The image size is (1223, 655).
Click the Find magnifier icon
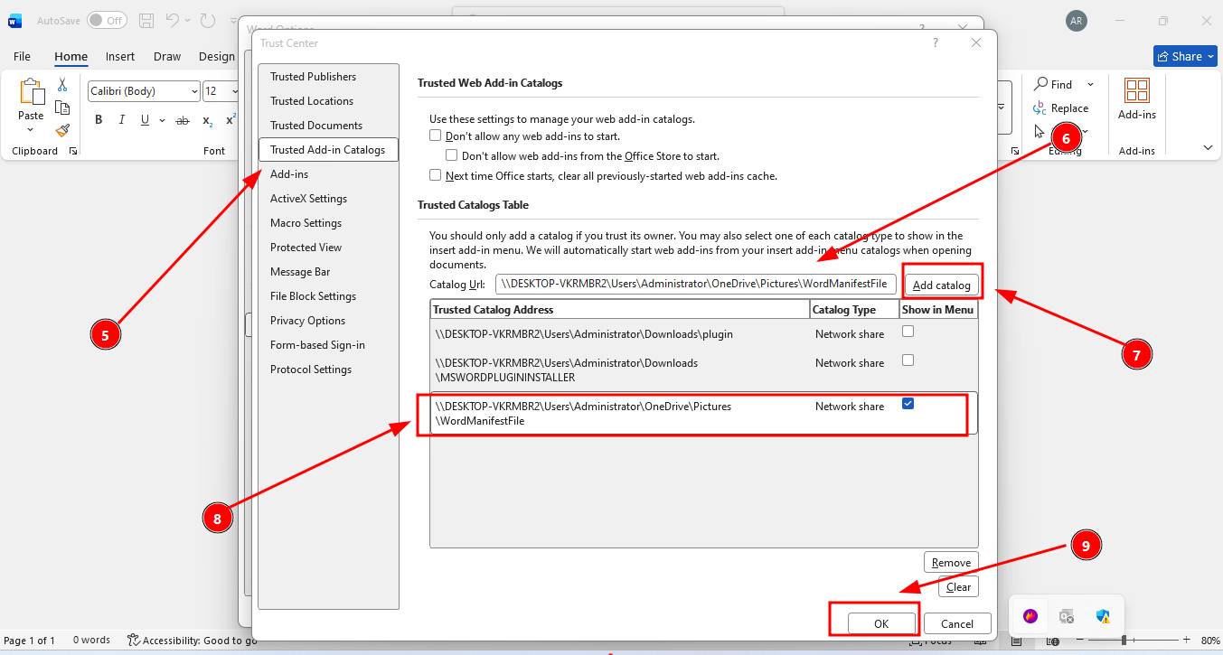tap(1041, 84)
